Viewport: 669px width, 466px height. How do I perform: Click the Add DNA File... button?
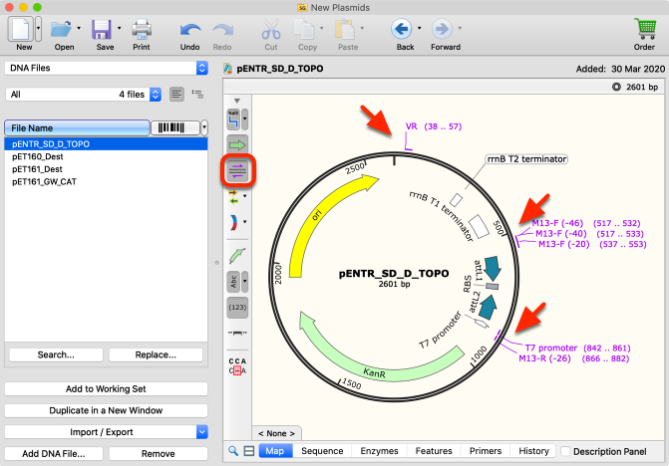click(54, 454)
